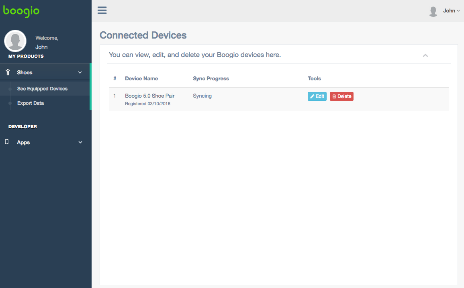Screen dimensions: 464x288
Task: Click the # column header
Action: point(114,78)
